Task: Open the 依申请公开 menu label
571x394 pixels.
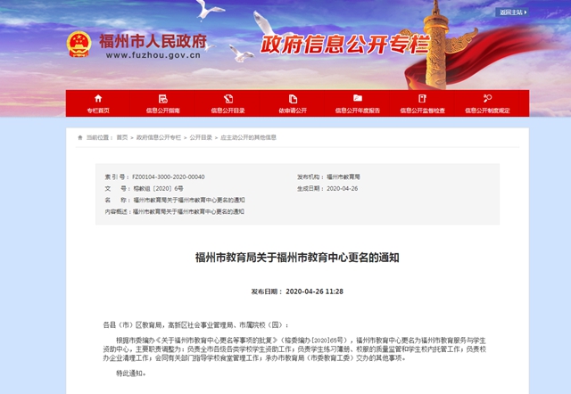Action: pyautogui.click(x=292, y=111)
